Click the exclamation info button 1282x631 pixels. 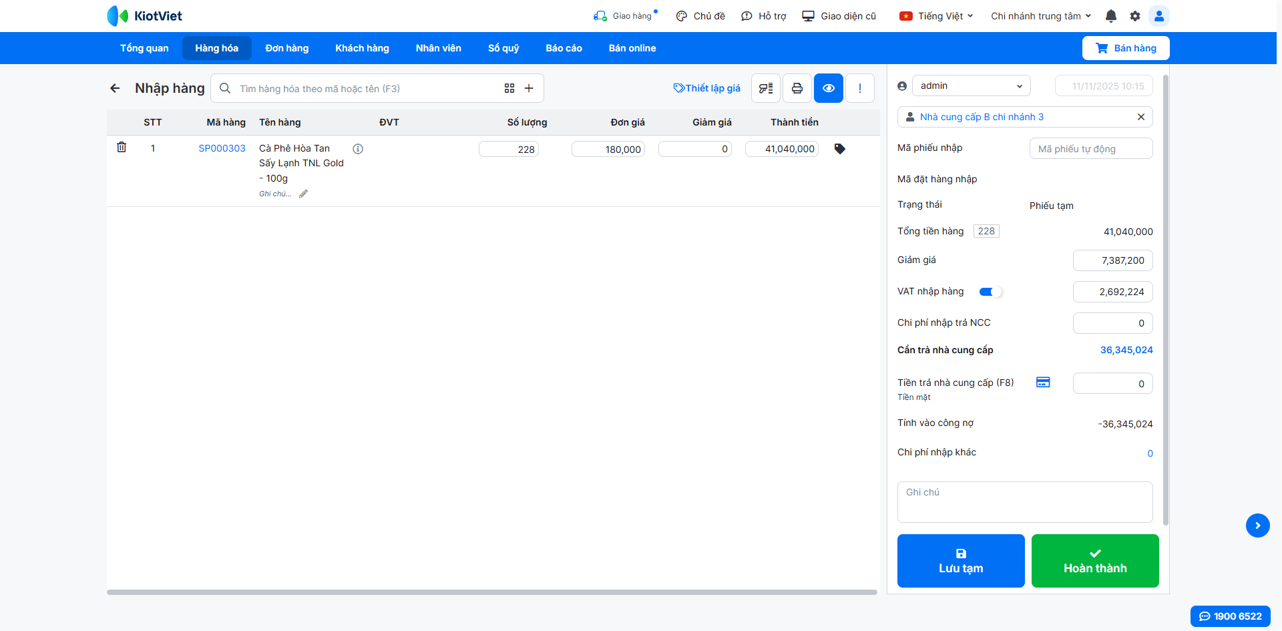pyautogui.click(x=860, y=88)
